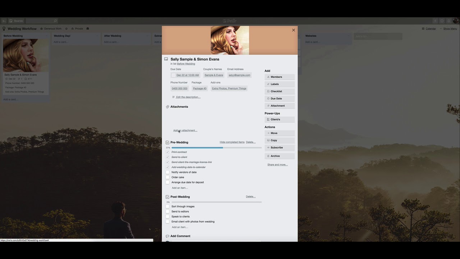Check Email client with photos from wedding
The height and width of the screenshot is (259, 460).
pos(167,222)
